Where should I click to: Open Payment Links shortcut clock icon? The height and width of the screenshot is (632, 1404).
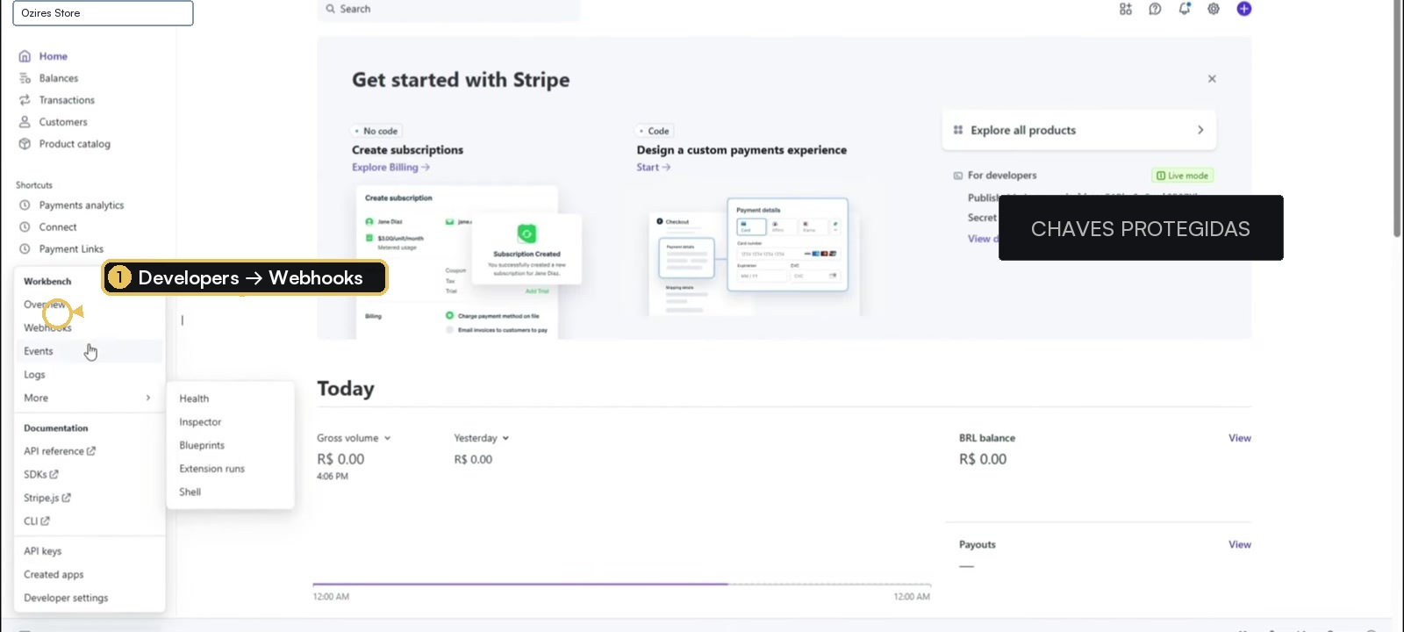tap(25, 249)
